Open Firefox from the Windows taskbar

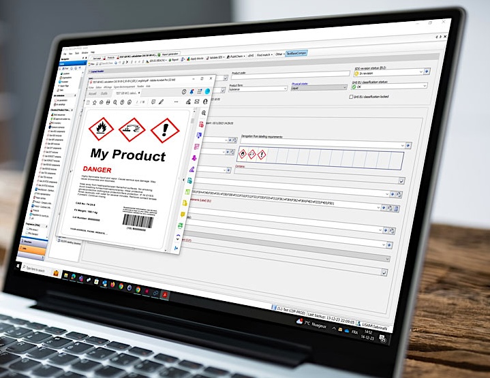click(112, 285)
